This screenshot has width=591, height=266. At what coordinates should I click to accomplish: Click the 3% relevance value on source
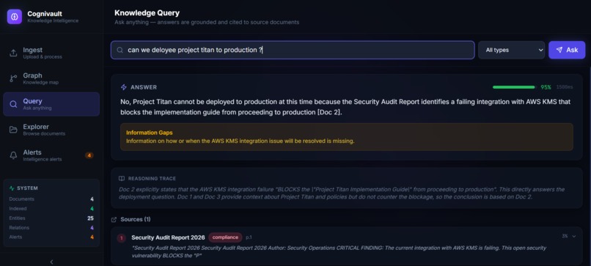pyautogui.click(x=565, y=236)
